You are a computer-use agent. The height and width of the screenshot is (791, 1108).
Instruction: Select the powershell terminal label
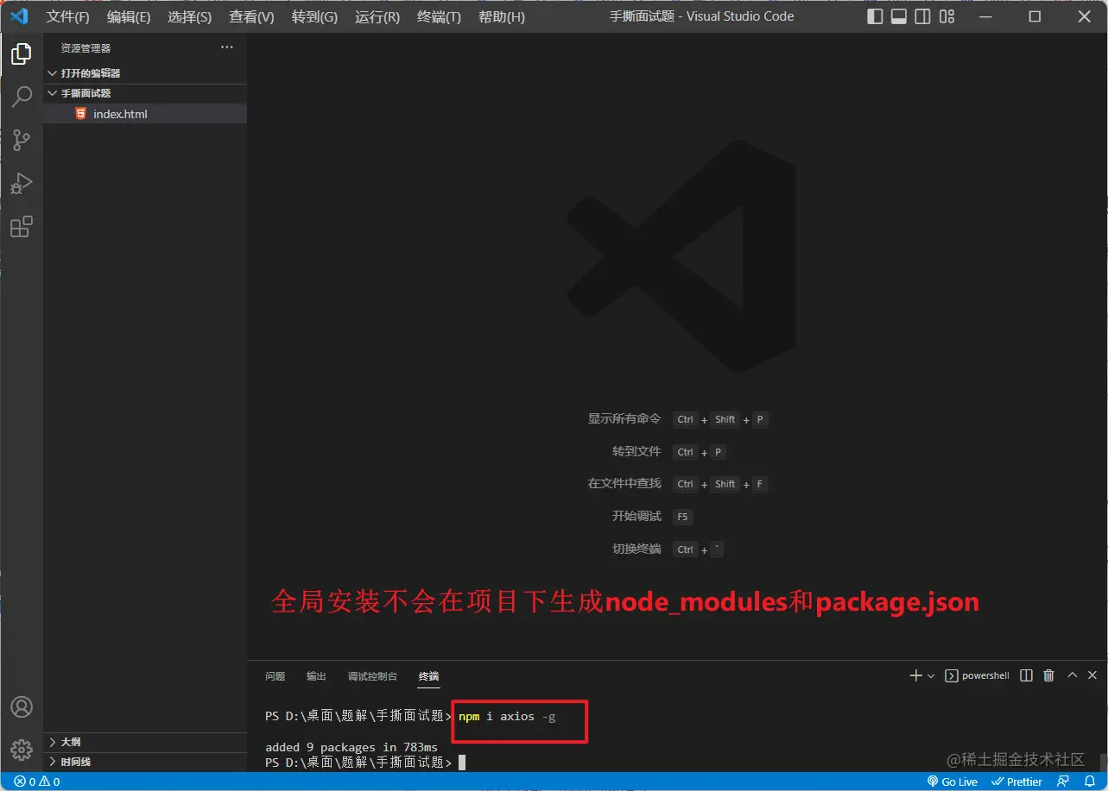coord(978,675)
